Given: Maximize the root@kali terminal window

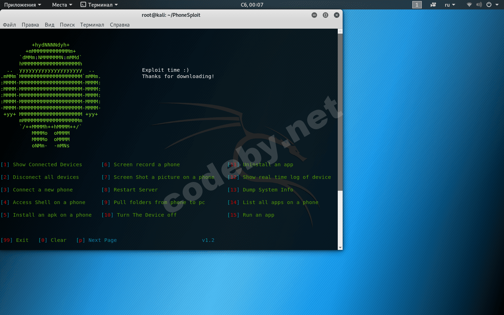Looking at the screenshot, I should [325, 15].
